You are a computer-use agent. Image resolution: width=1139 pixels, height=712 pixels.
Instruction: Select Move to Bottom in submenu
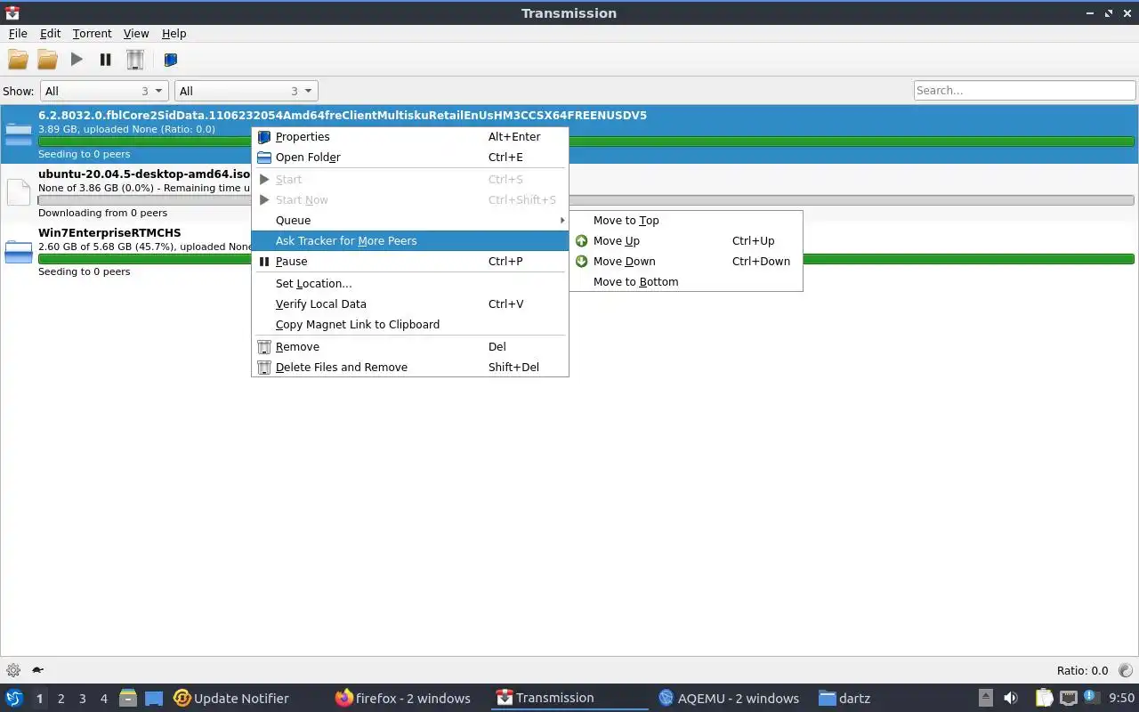(x=686, y=282)
